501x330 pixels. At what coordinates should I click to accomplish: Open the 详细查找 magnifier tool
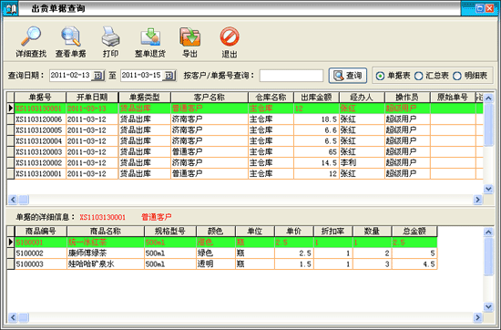tap(31, 36)
